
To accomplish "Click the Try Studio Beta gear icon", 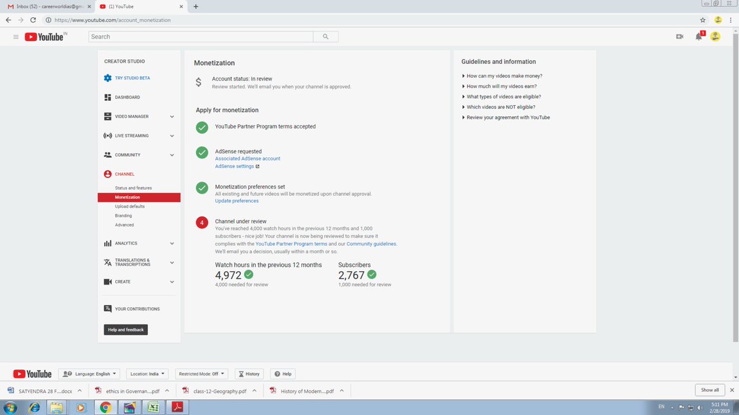I will [108, 78].
